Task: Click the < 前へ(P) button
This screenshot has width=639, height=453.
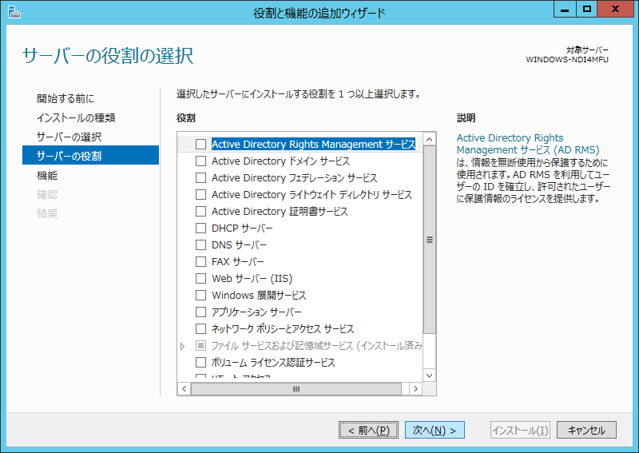Action: click(x=367, y=431)
